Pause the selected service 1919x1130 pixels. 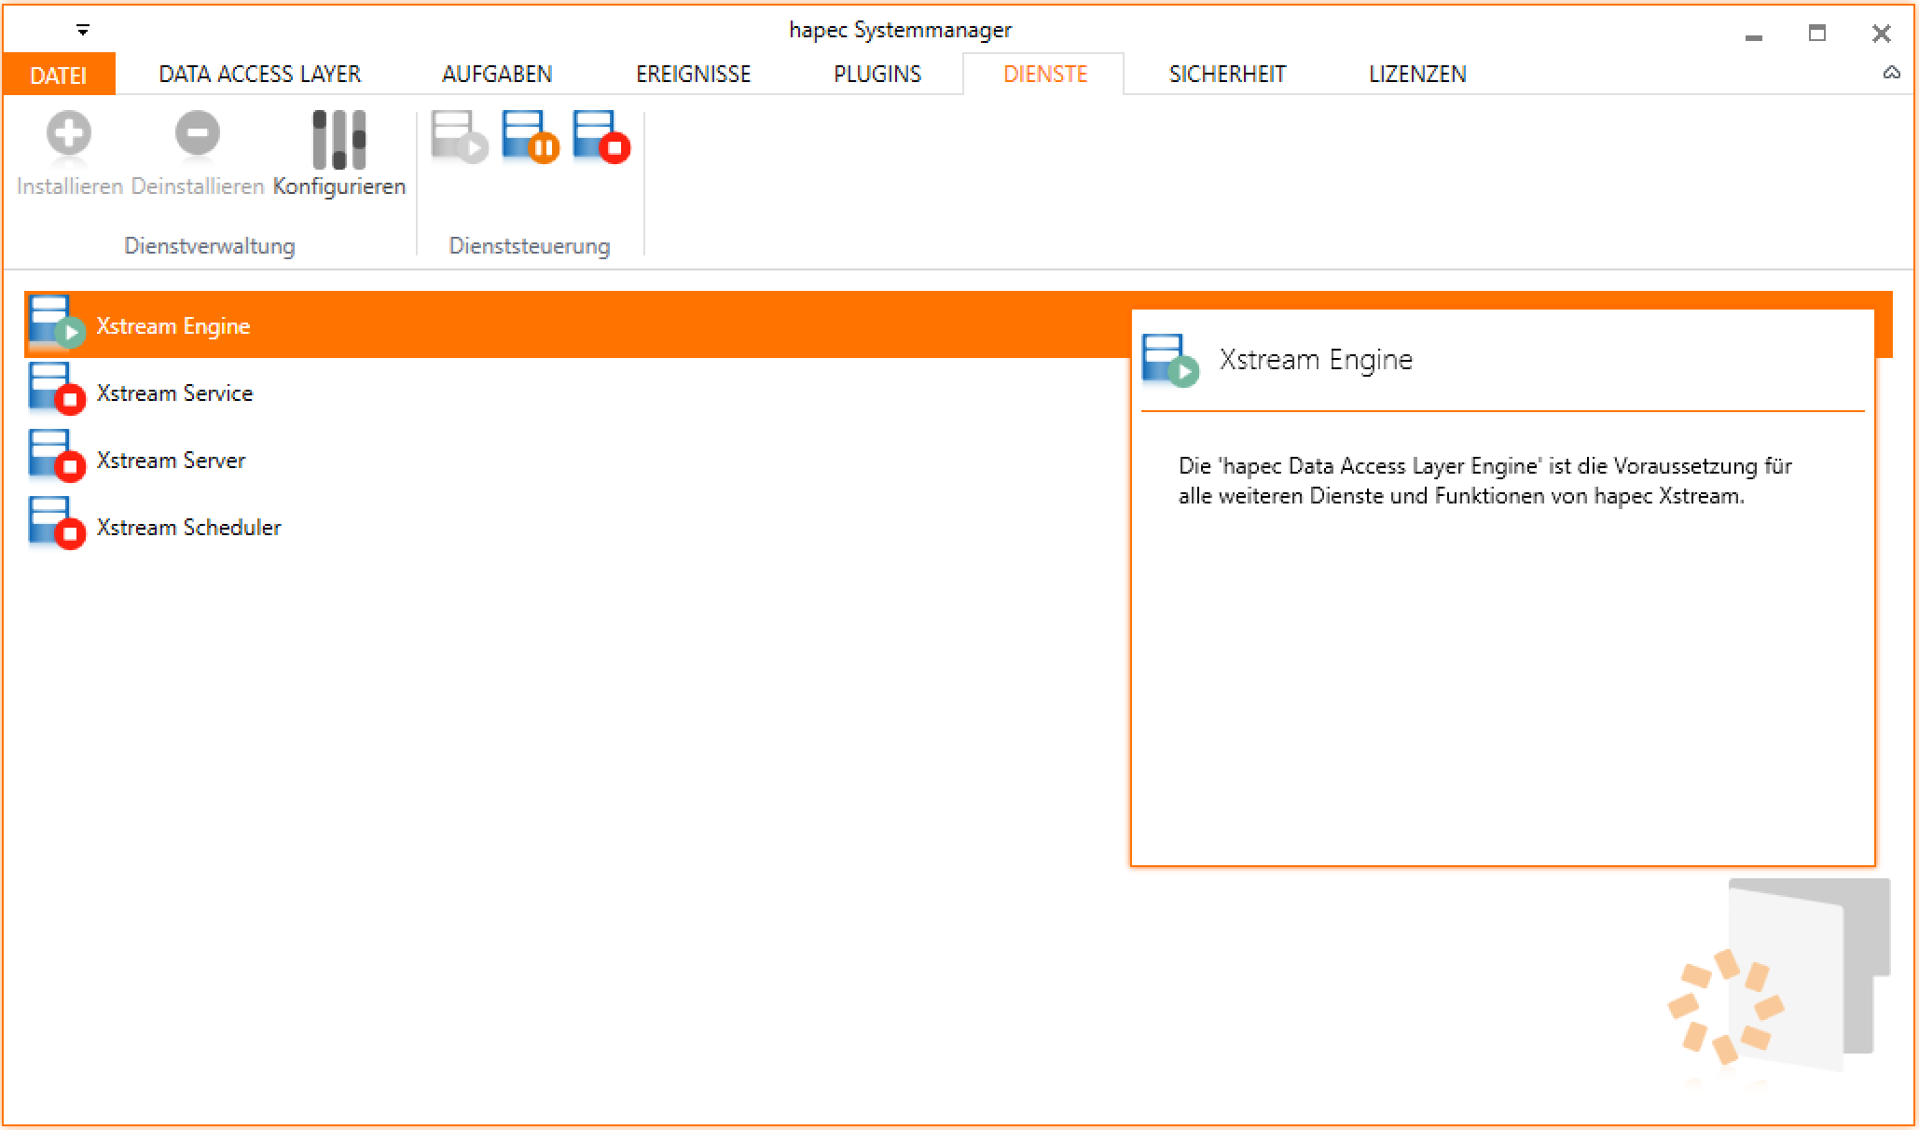[530, 137]
